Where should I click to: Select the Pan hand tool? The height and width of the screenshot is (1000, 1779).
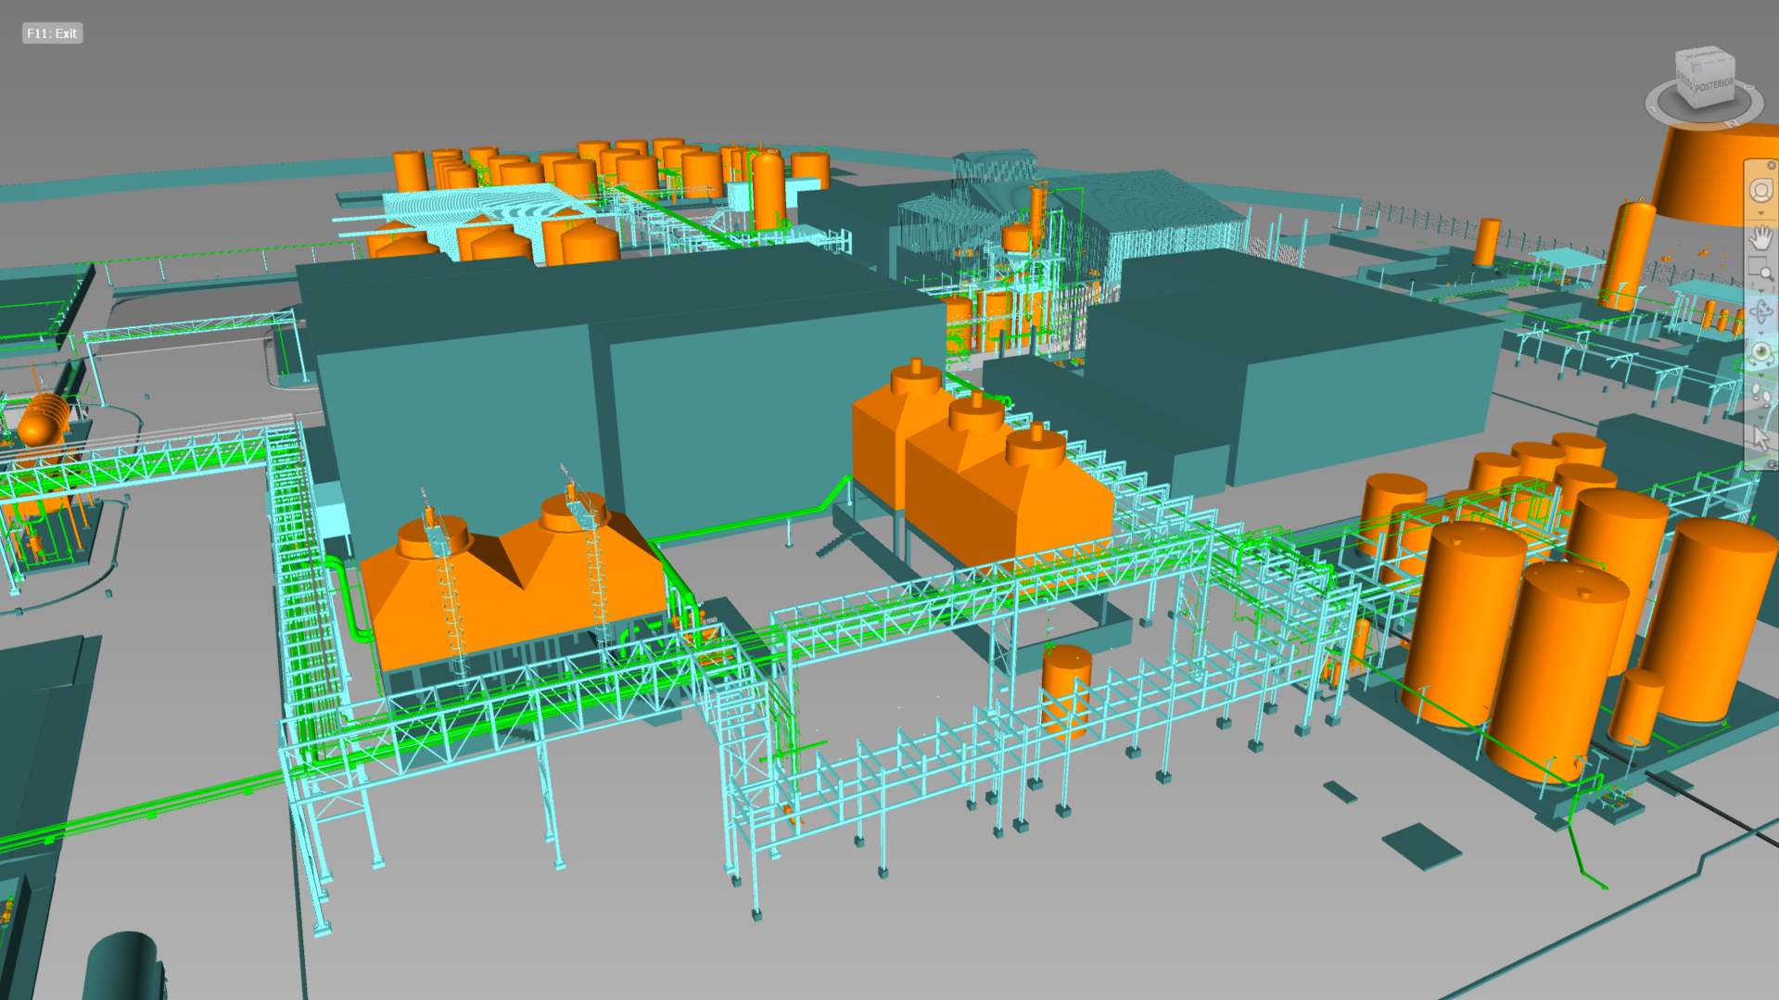click(1760, 238)
